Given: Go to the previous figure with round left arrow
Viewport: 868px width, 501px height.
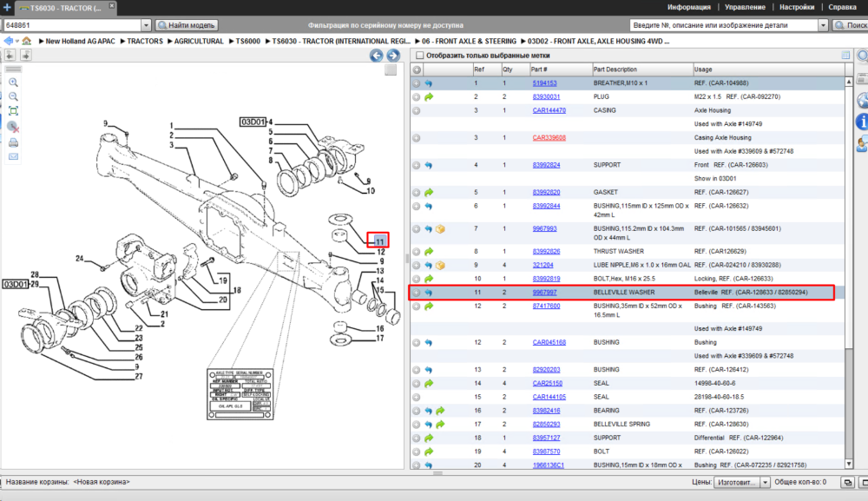Looking at the screenshot, I should 377,56.
